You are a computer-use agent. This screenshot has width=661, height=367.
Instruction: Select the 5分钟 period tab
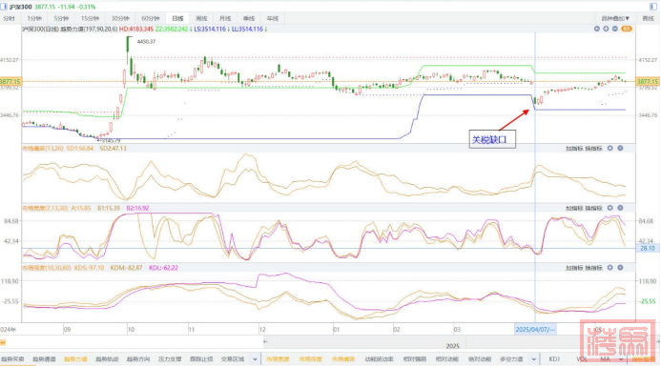tap(61, 18)
